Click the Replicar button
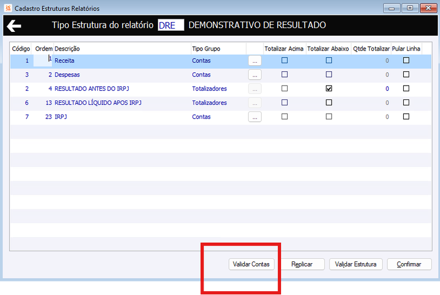The image size is (440, 295). pyautogui.click(x=302, y=264)
